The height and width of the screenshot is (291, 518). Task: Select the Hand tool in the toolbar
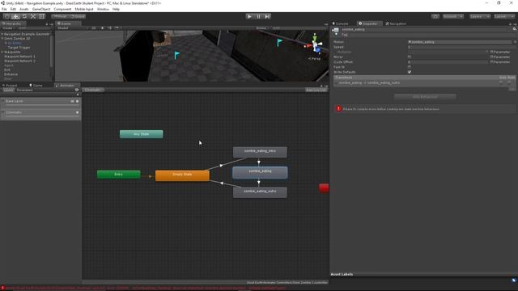coord(7,16)
